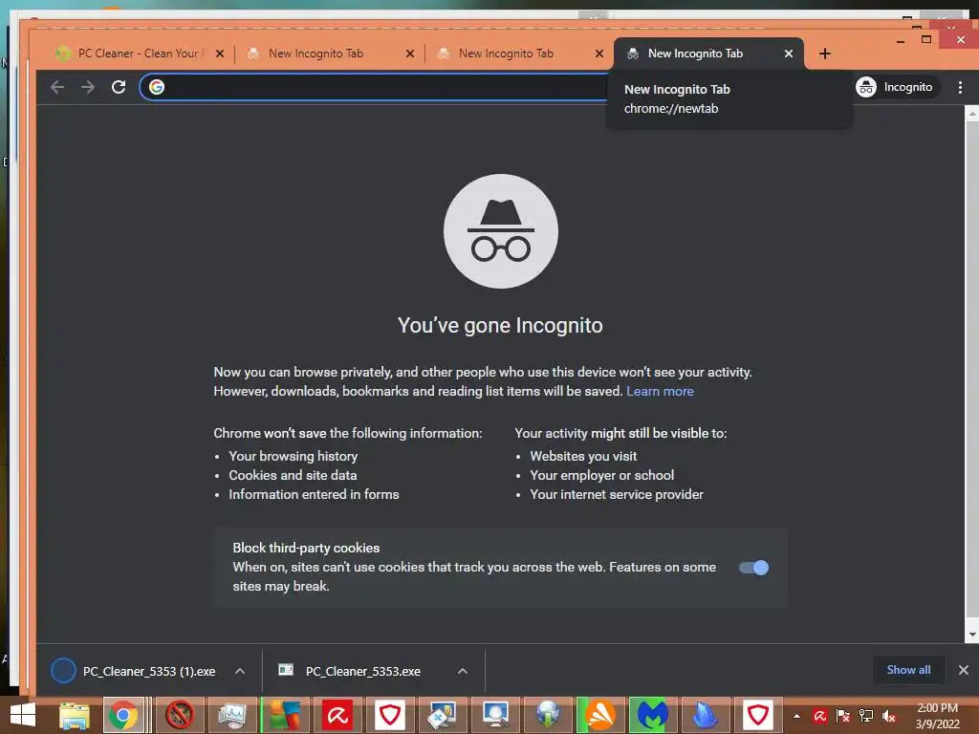Close the second New Incognito Tab
The image size is (979, 734).
410,54
